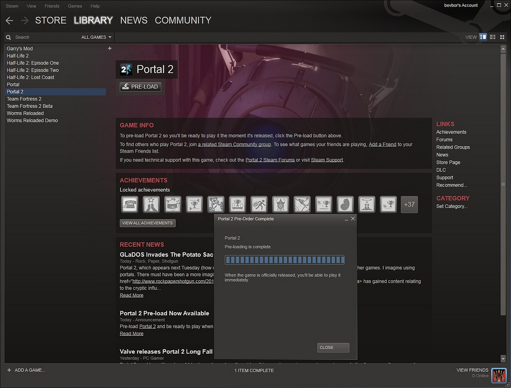Open the potato-shaped achievement icon

(x=345, y=204)
